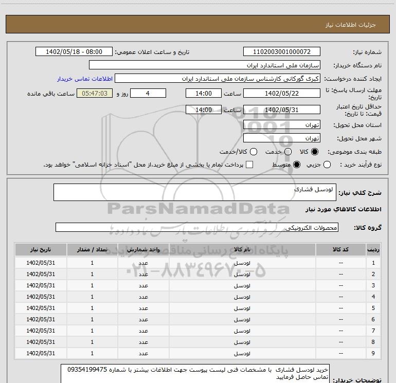This screenshot has width=396, height=383.
Task: Click the تاریخ نیاز column header
Action: pyautogui.click(x=41, y=250)
